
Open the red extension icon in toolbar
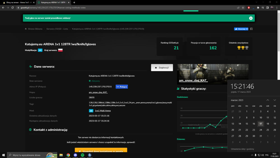pyautogui.click(x=249, y=8)
